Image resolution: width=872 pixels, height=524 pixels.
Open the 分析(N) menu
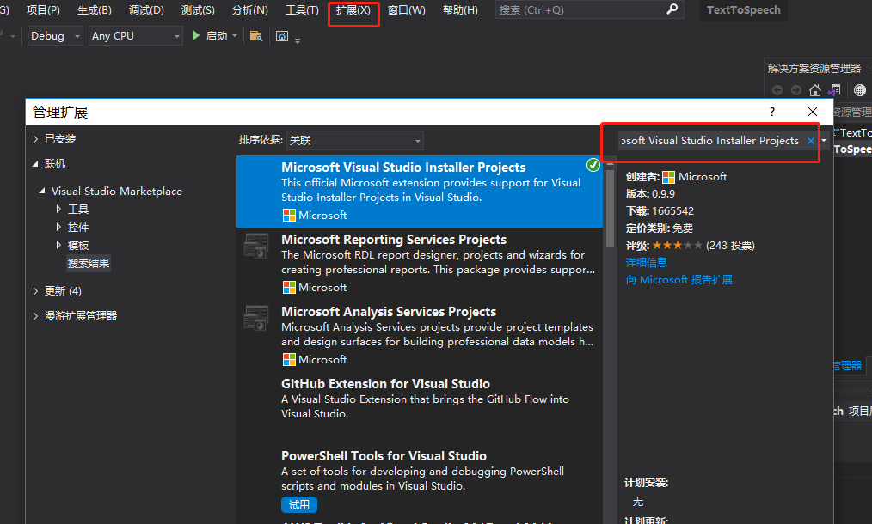[x=249, y=10]
